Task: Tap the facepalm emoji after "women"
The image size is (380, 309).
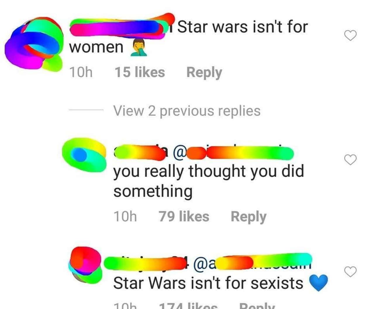Action: (138, 48)
